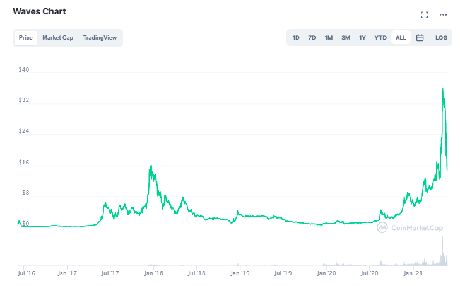Click the April 2021 price peak
Image resolution: width=460 pixels, height=286 pixels.
[443, 89]
